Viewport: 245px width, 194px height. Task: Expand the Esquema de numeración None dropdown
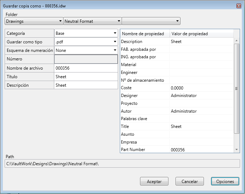[x=86, y=50]
